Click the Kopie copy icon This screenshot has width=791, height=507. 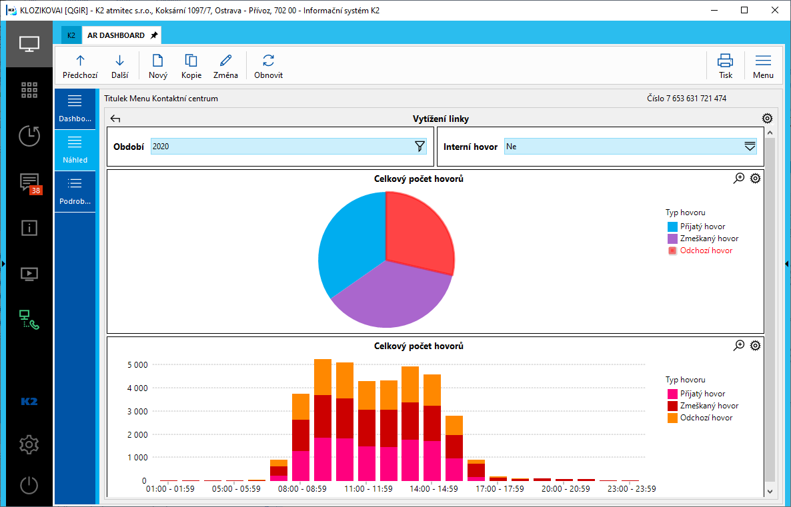[x=191, y=61]
